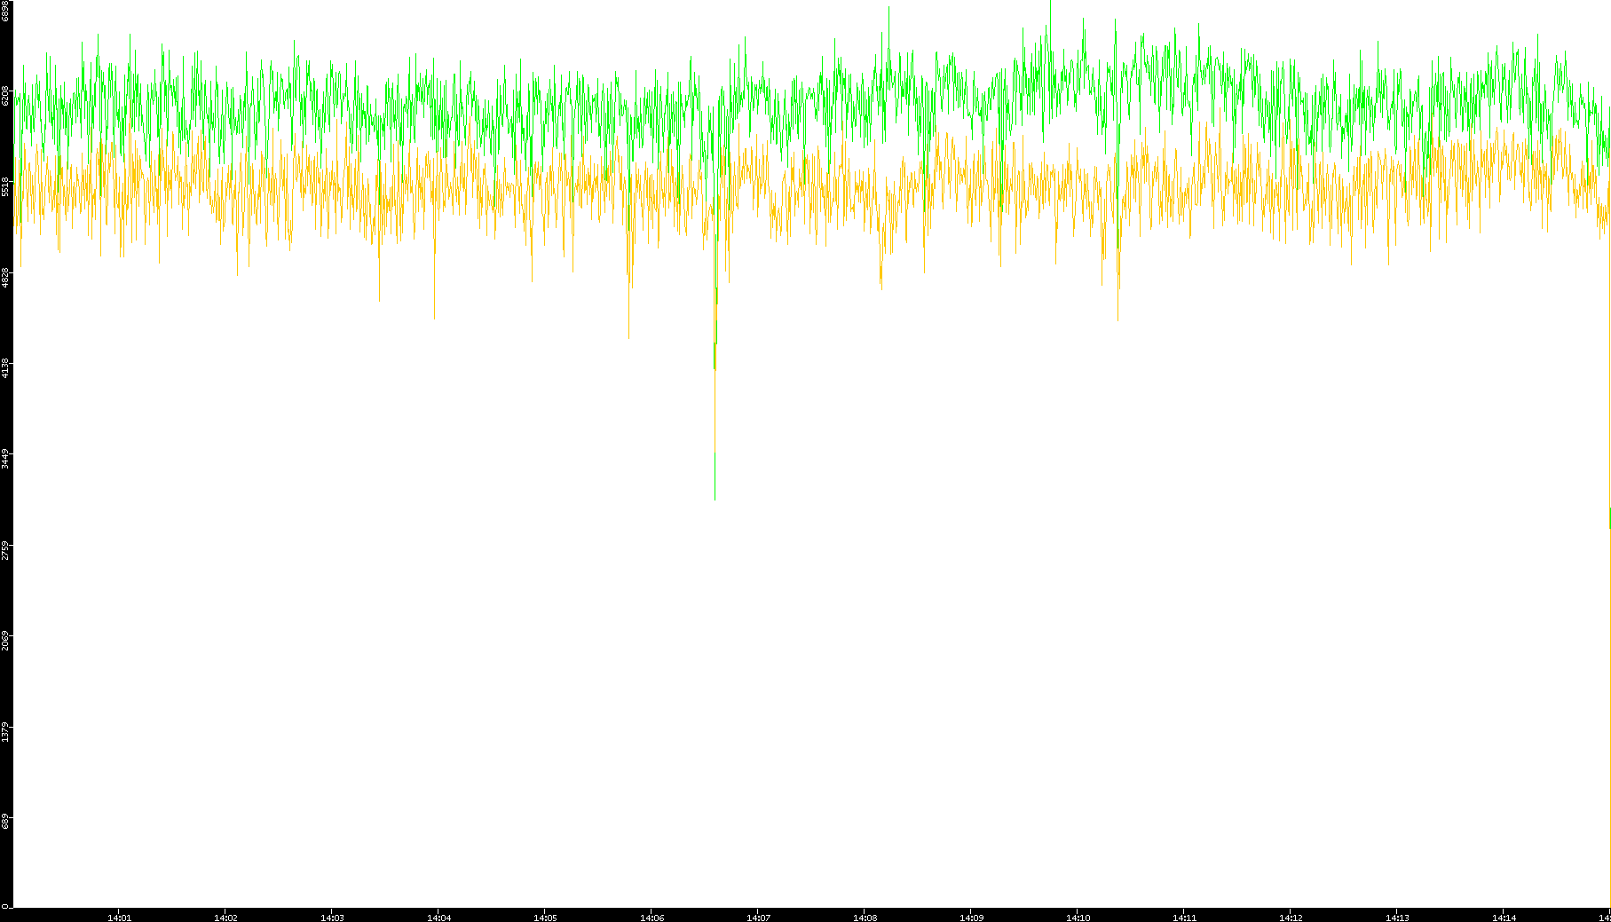This screenshot has width=1611, height=922.
Task: Click the 6208 value on the vertical axis
Action: pyautogui.click(x=5, y=95)
